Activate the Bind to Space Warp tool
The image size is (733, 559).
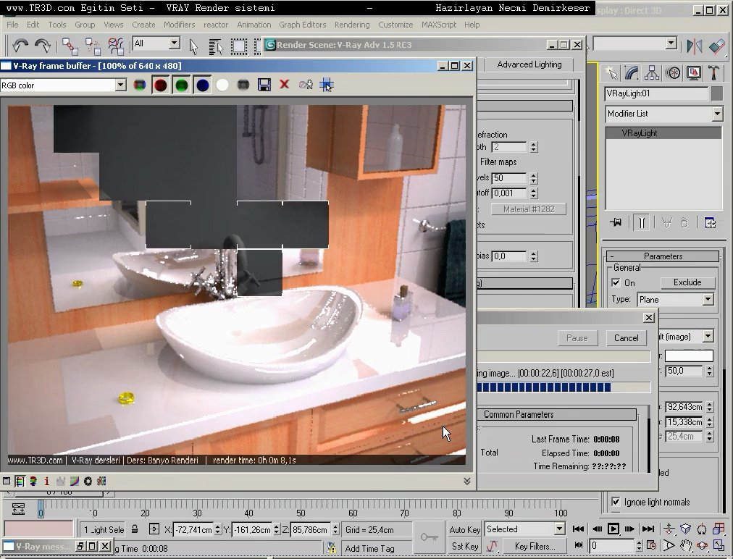point(115,46)
